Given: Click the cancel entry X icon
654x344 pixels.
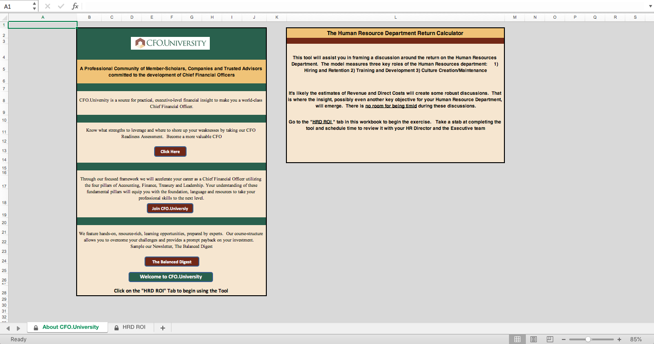Looking at the screenshot, I should pyautogui.click(x=47, y=6).
